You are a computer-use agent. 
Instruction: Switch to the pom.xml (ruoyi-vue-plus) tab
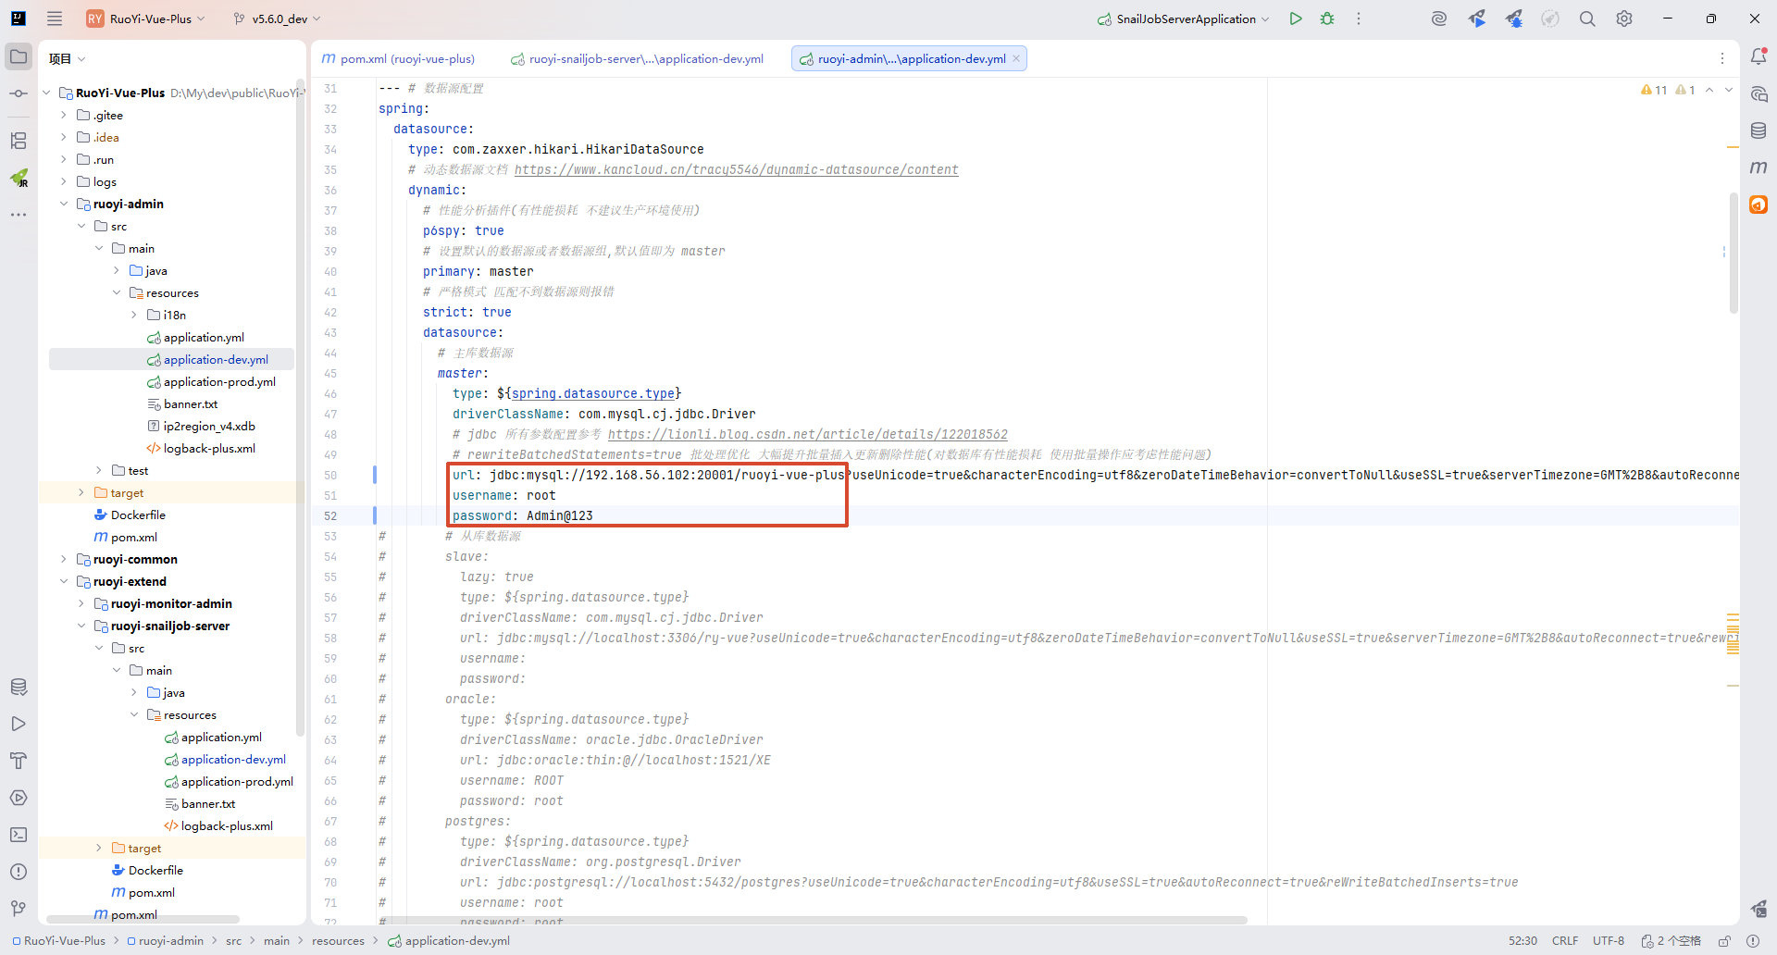[x=398, y=59]
